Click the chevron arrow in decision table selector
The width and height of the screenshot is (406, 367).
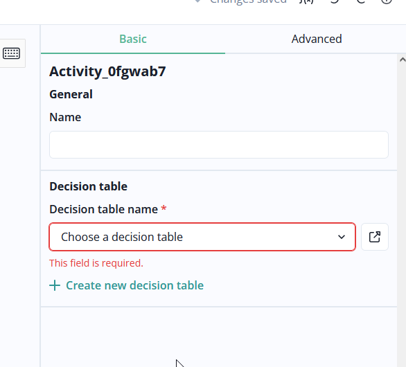(342, 237)
